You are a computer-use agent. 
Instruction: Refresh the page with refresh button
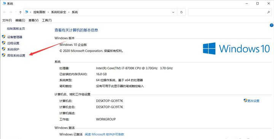pos(182,12)
